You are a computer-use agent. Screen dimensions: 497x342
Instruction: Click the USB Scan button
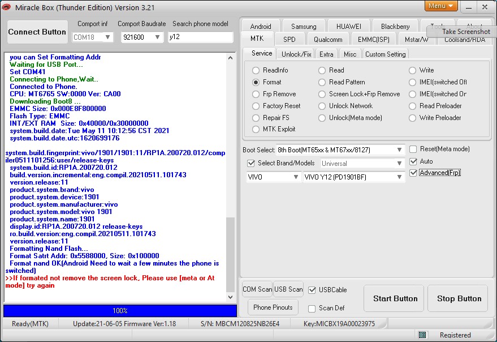click(x=288, y=289)
